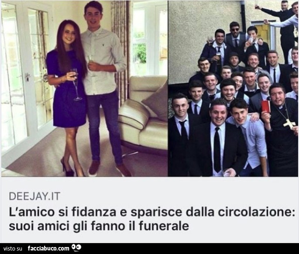Click the black tie of the front-center man

[217, 150]
